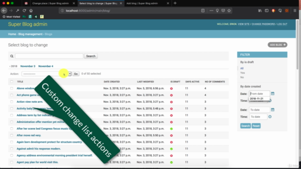Screen dimensions: 301x169
Task: Open the page actions three-dot menu
Action: pyautogui.click(x=211, y=11)
